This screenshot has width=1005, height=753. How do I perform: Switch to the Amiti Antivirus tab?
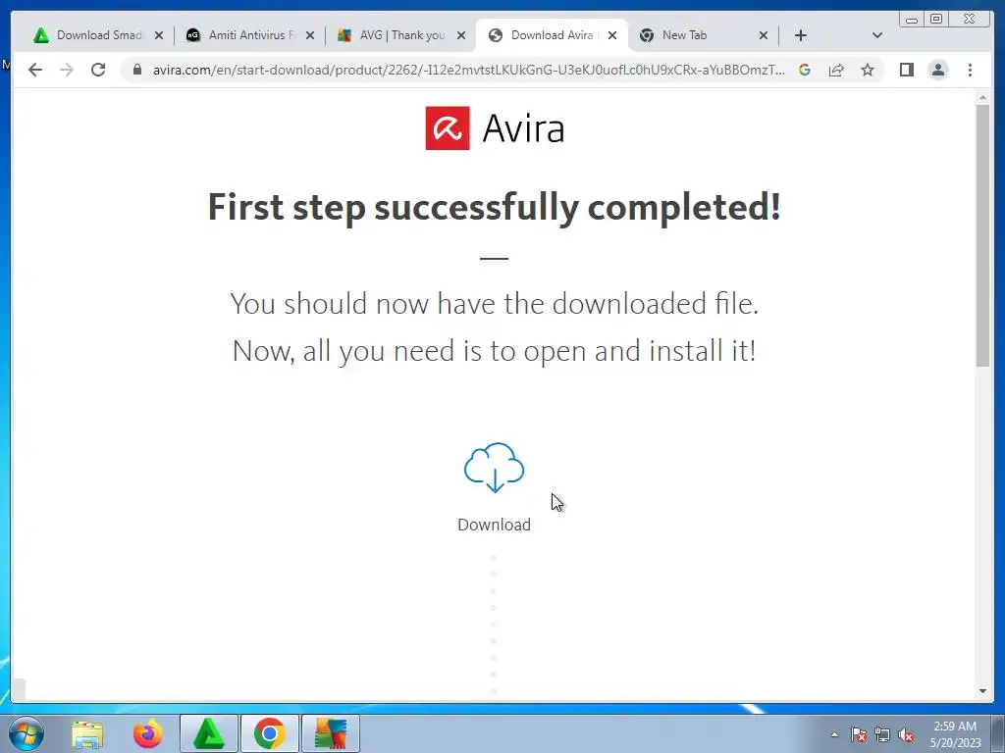click(250, 35)
